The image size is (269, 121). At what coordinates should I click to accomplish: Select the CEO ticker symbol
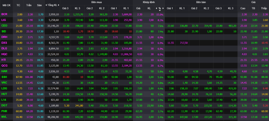click(x=4, y=26)
